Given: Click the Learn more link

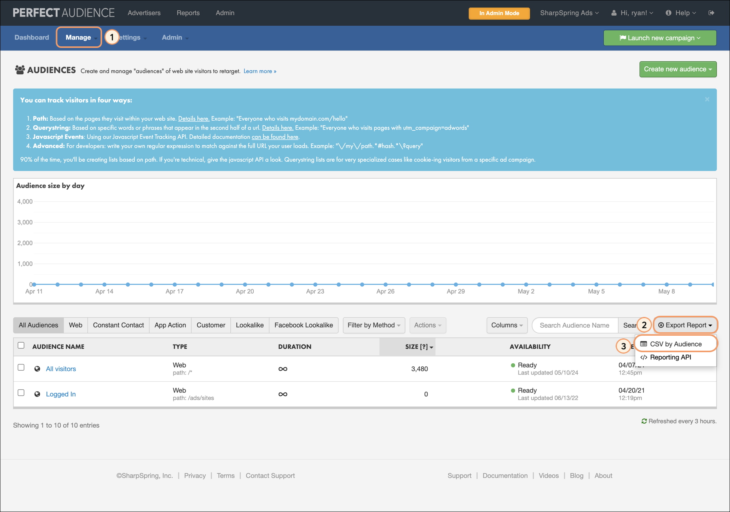Looking at the screenshot, I should (x=260, y=71).
